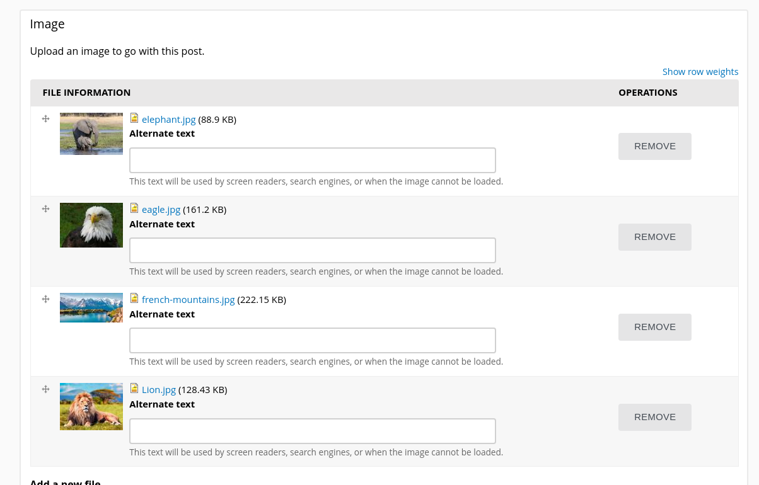This screenshot has width=759, height=485.
Task: Grab the drag handle for french-mountains.jpg row
Action: [45, 299]
